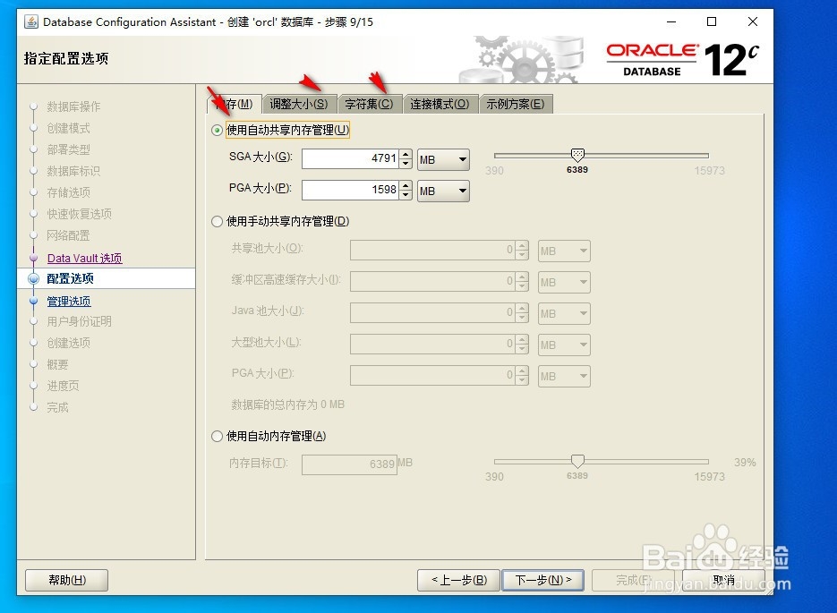Click the 内存目标 slider handle at 6389
Screen dimensions: 837x613
point(577,459)
